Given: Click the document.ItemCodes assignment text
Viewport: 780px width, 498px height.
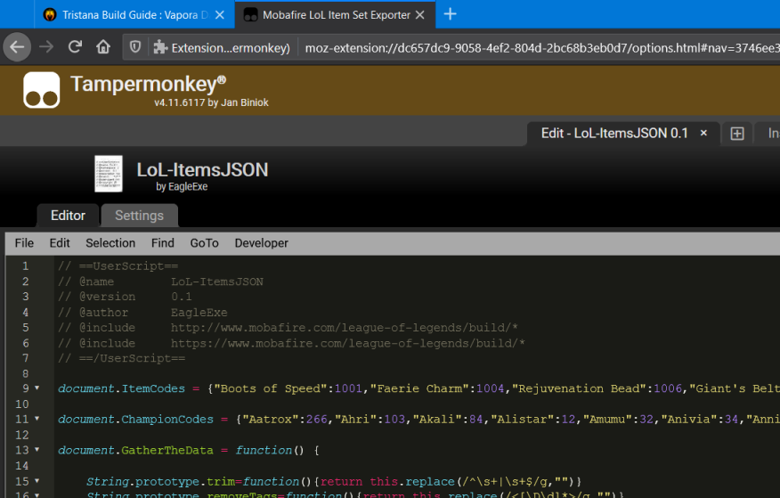Looking at the screenshot, I should (x=121, y=388).
